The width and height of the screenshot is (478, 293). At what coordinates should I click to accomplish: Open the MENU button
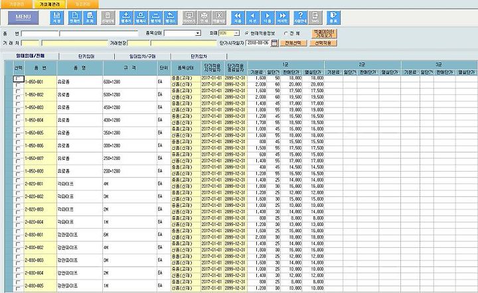coord(23,17)
